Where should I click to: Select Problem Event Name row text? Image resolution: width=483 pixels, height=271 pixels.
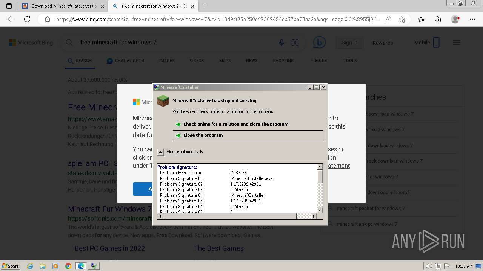pos(182,173)
